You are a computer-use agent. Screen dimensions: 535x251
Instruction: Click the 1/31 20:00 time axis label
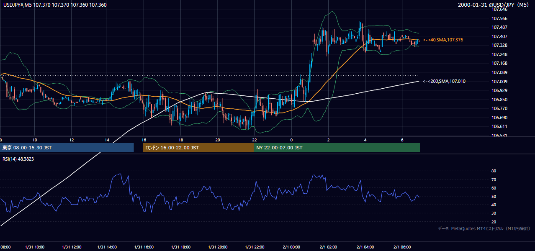[217, 247]
